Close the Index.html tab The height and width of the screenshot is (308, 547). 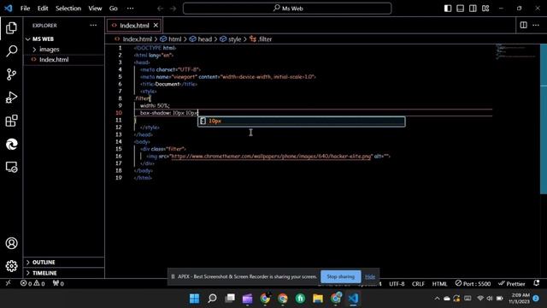tap(156, 26)
